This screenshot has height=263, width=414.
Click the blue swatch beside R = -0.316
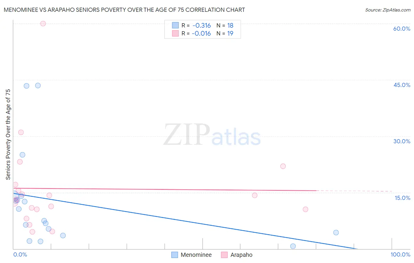(175, 25)
